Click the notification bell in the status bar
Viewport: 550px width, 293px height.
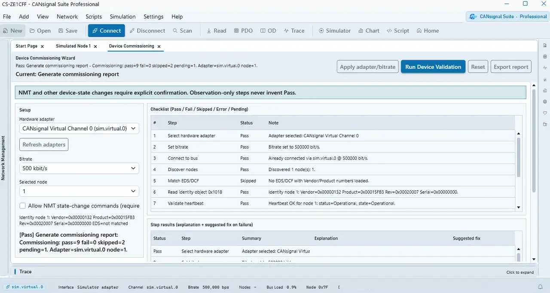coord(541,287)
